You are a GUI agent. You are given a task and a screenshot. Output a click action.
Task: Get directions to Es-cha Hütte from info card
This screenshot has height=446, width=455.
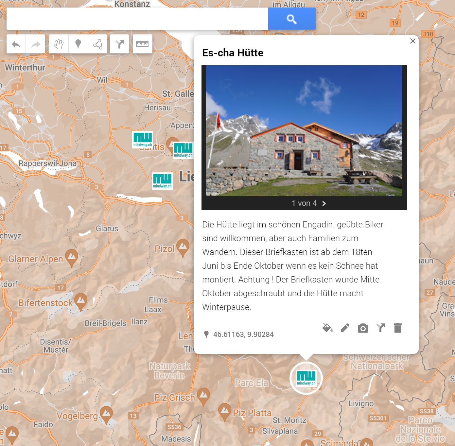(380, 328)
